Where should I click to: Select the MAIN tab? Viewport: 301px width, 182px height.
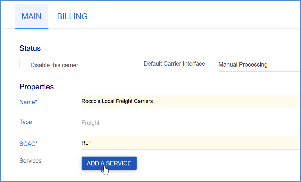[x=32, y=16]
